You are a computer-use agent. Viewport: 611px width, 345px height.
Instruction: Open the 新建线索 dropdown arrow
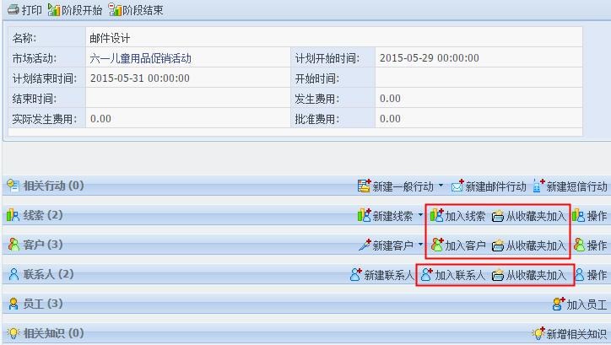point(420,215)
